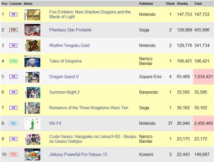Click the PS2 console badge in row 10
This screenshot has height=162, width=214.
coord(13,154)
